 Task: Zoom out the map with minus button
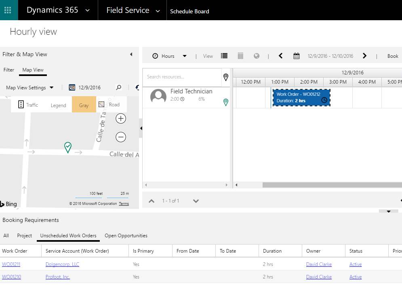tap(121, 137)
